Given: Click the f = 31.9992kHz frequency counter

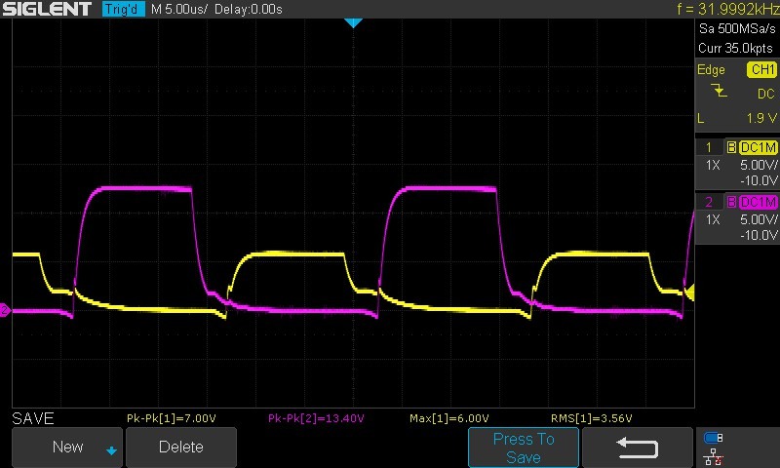Looking at the screenshot, I should (x=727, y=9).
